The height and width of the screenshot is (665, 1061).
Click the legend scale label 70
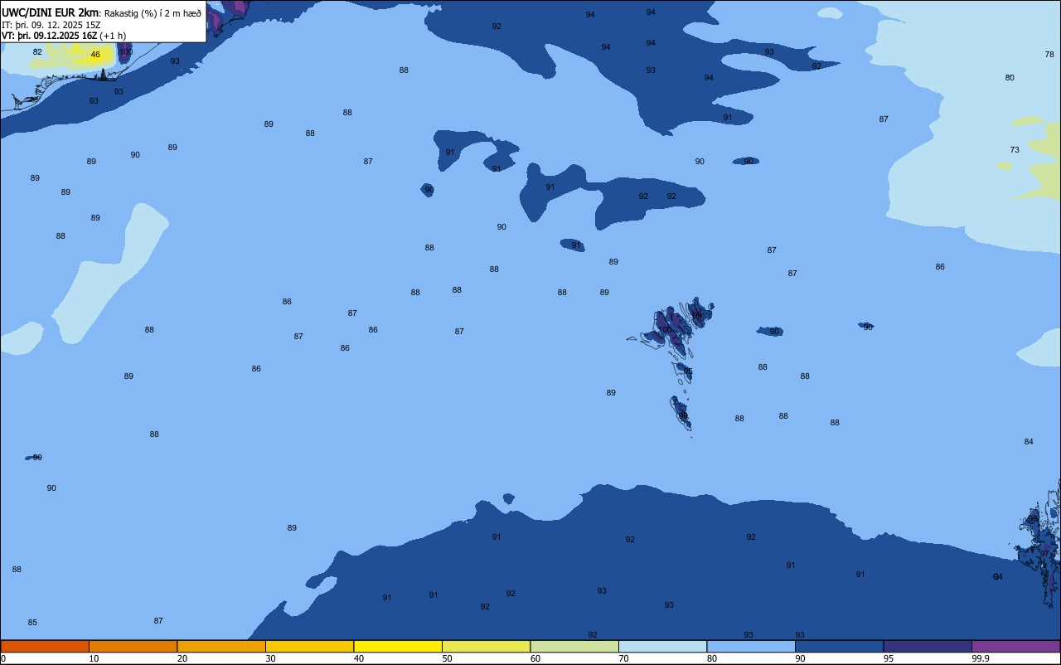(624, 658)
